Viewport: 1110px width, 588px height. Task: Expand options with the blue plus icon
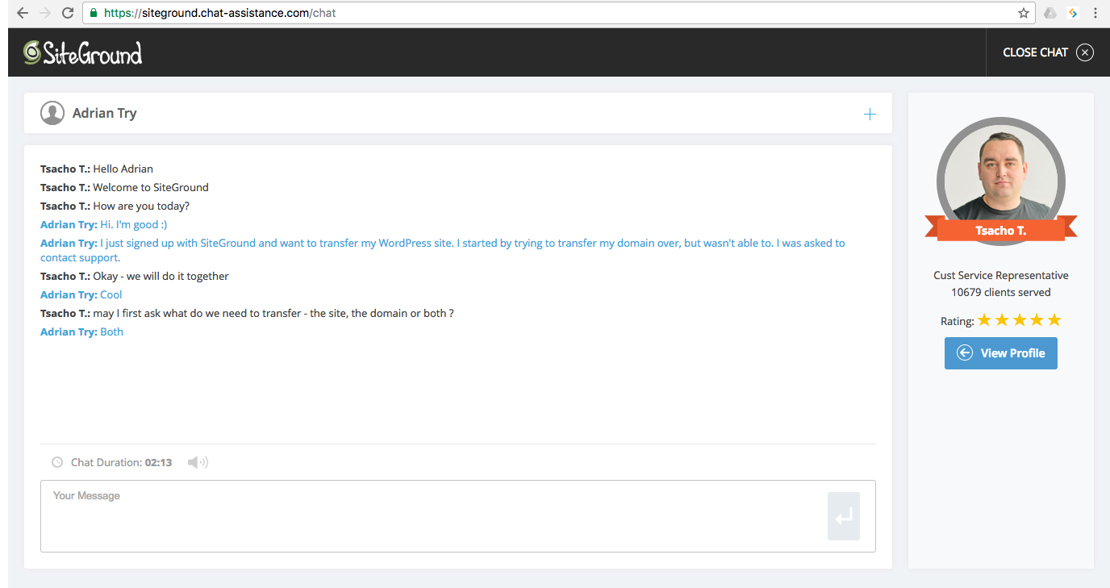point(870,115)
